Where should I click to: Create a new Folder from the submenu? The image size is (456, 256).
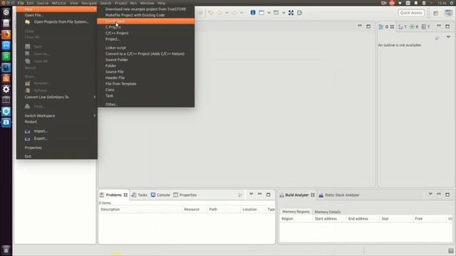click(x=110, y=66)
